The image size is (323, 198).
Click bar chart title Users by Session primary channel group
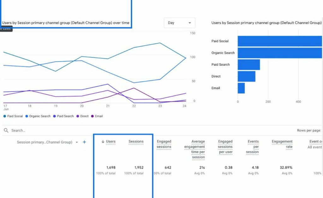(x=266, y=23)
